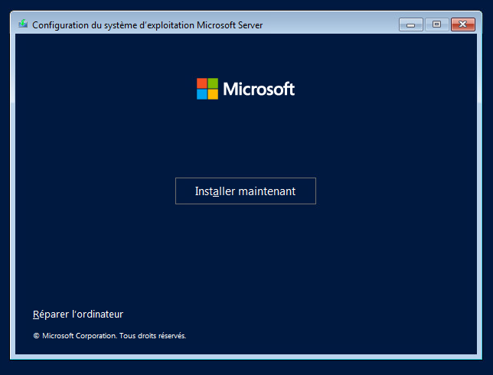Click the Installer maintenant button
Screen dimensions: 493x375
[x=246, y=191]
